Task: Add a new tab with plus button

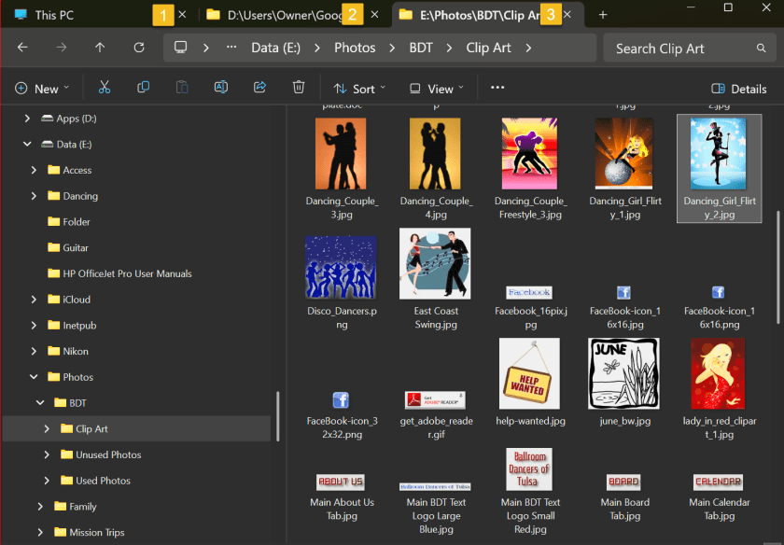Action: [603, 15]
